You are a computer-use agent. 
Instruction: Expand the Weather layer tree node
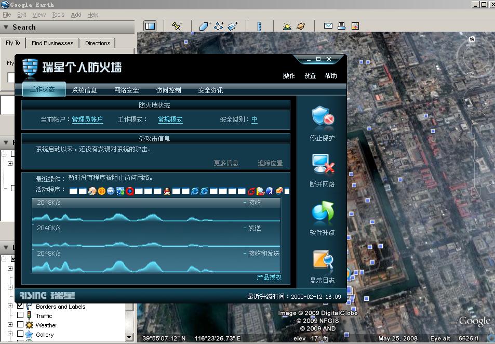click(10, 325)
